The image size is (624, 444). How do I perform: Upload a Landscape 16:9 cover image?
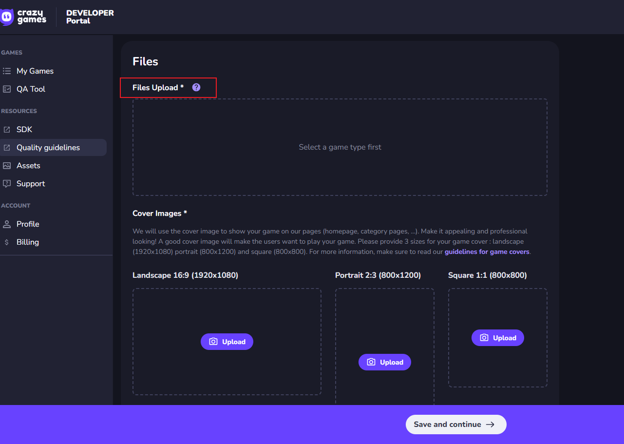coord(227,342)
